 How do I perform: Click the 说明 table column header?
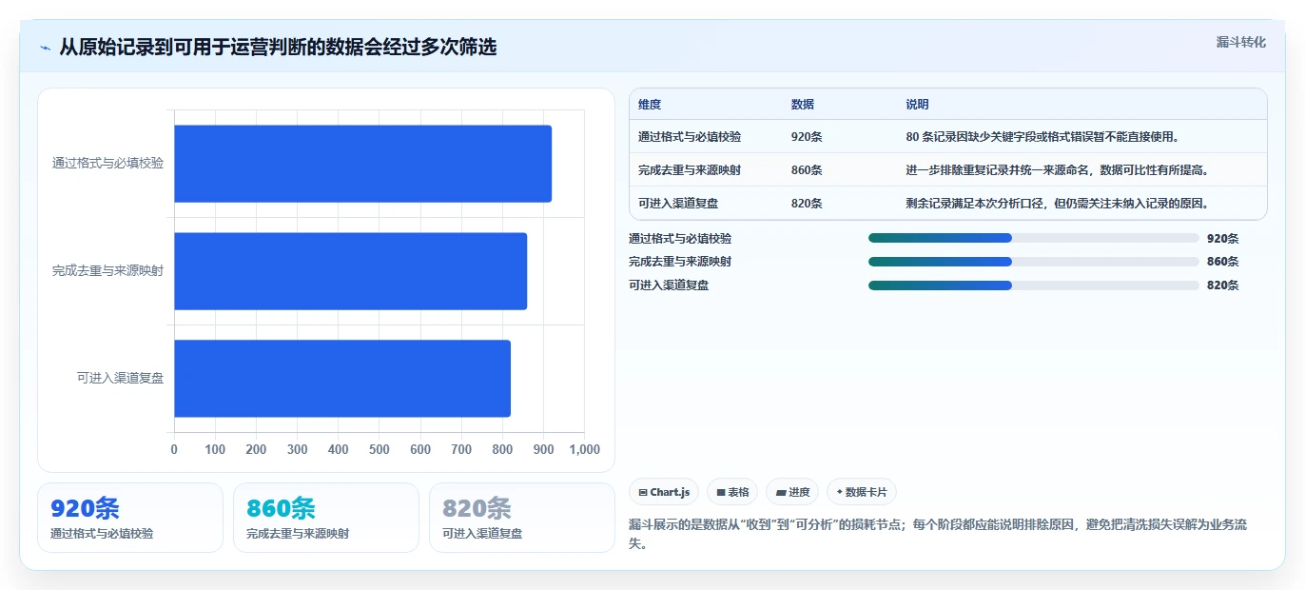pos(917,105)
